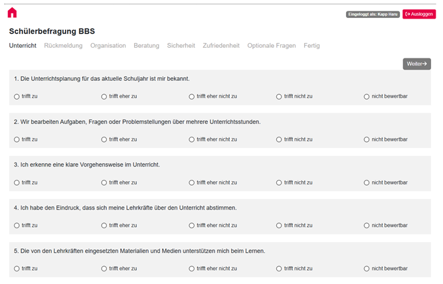The height and width of the screenshot is (284, 443).
Task: Go to the Optionale Fragen tab
Action: click(x=271, y=46)
